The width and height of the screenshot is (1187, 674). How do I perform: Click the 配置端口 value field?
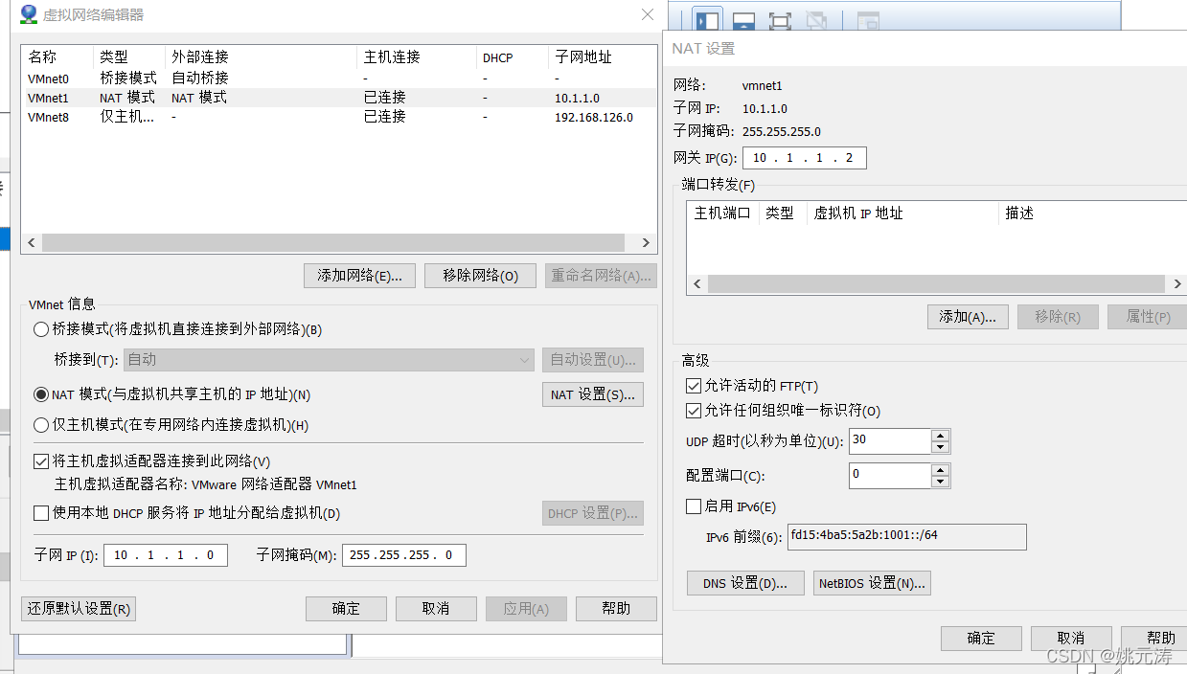890,475
